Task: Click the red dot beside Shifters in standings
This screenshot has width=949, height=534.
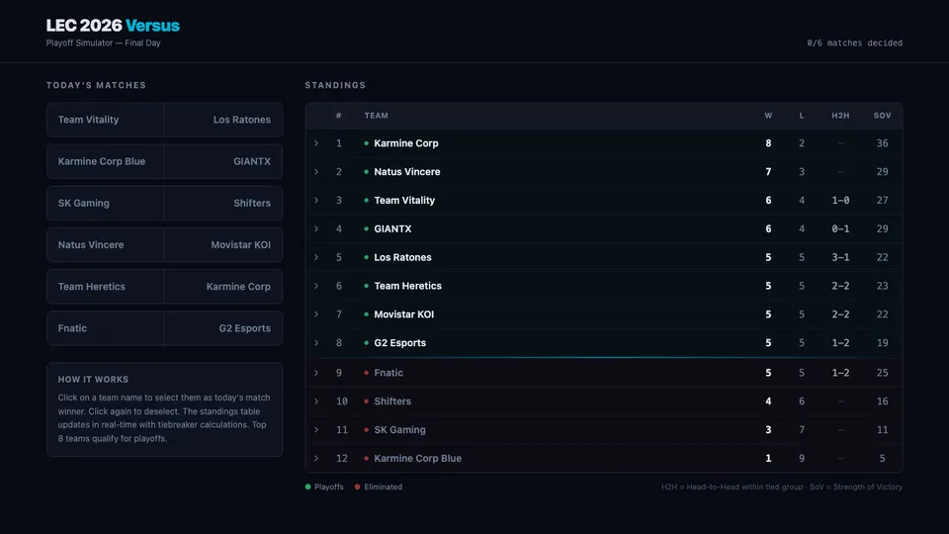Action: pos(366,401)
